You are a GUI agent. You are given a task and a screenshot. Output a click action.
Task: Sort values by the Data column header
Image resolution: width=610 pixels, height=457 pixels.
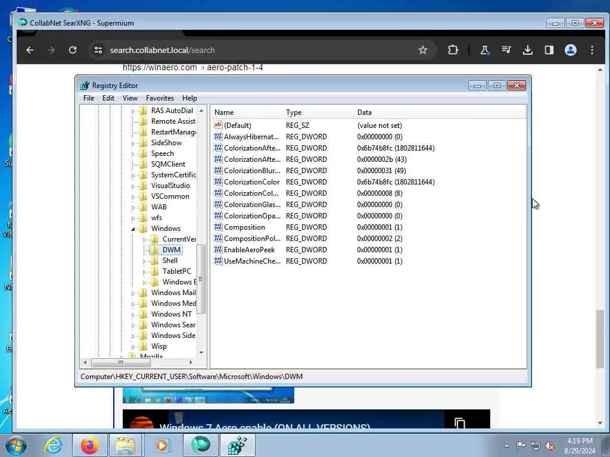[440, 112]
